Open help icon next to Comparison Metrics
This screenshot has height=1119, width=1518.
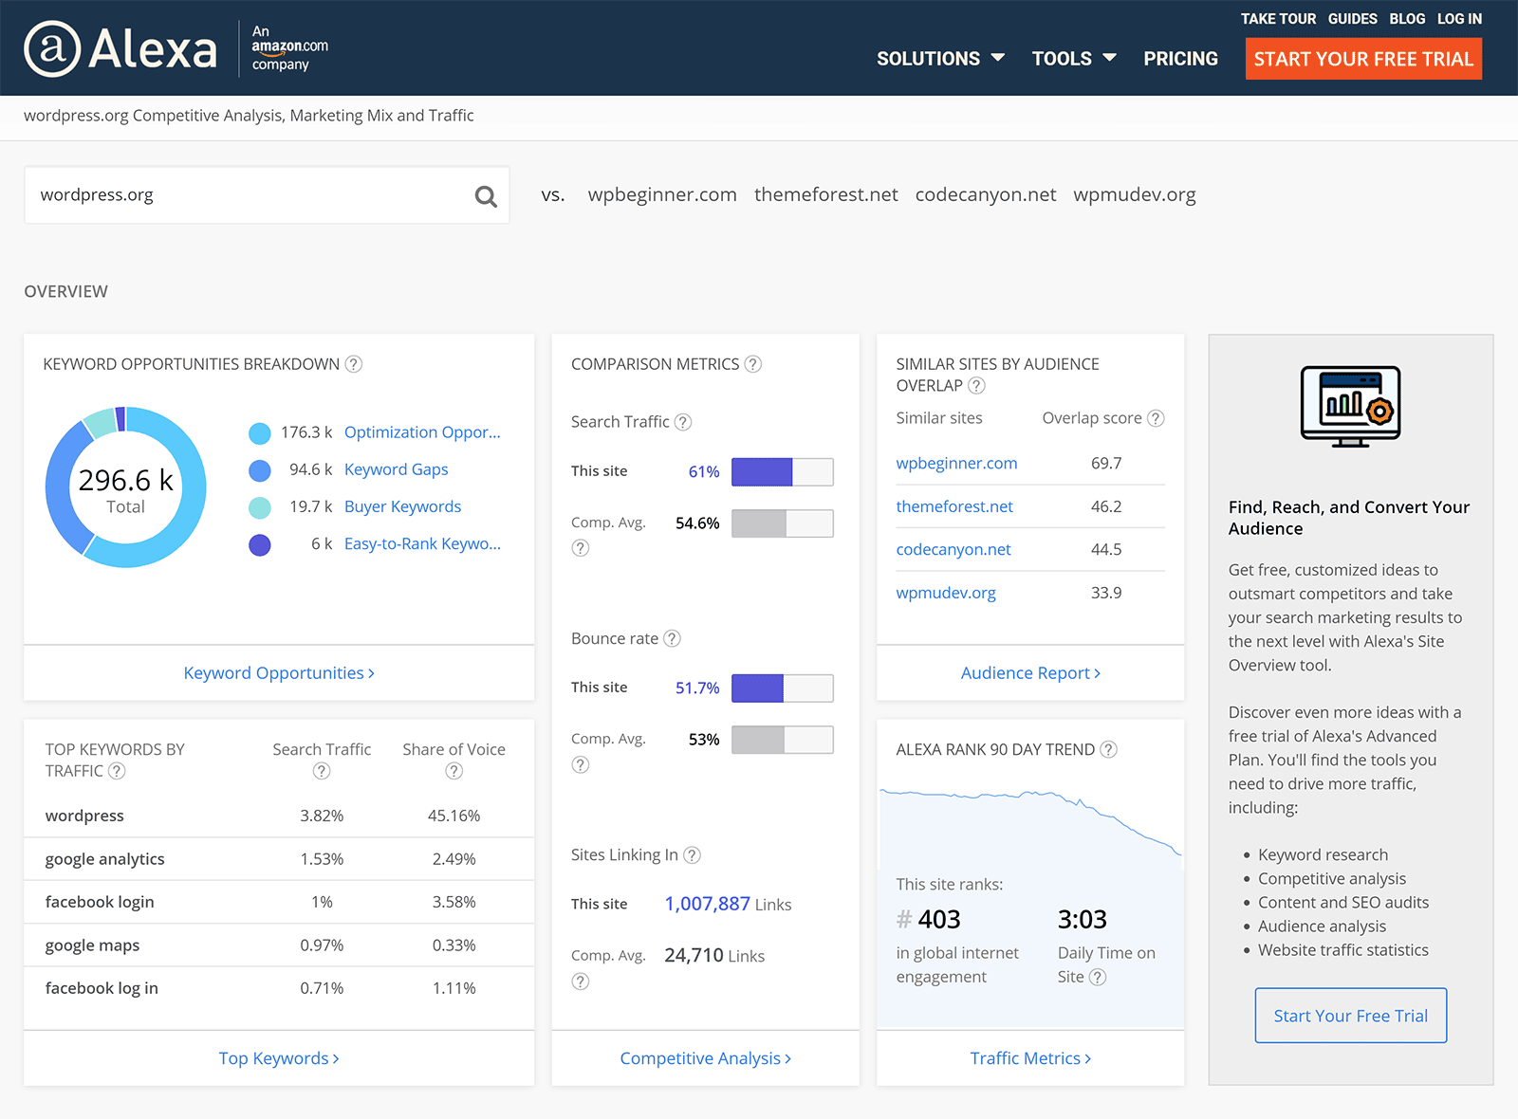[753, 364]
